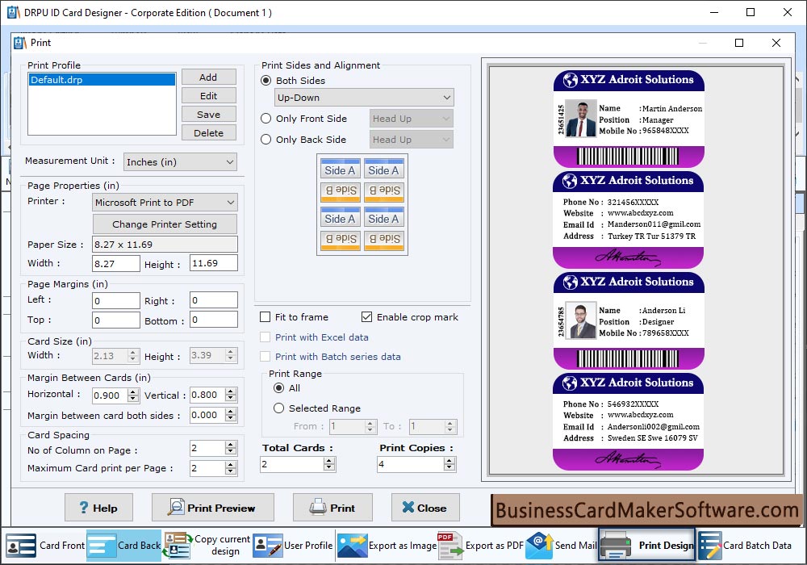Switch to Card Back in bottom toolbar

click(x=124, y=546)
